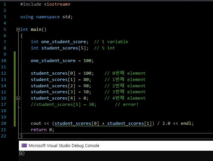This screenshot has height=161, width=213.
Task: Click line number 10 in the gutter
Action: click(x=4, y=61)
